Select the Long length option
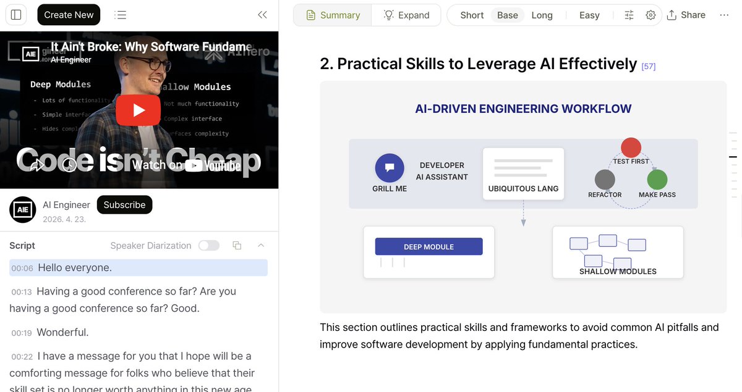The height and width of the screenshot is (392, 742). tap(542, 15)
